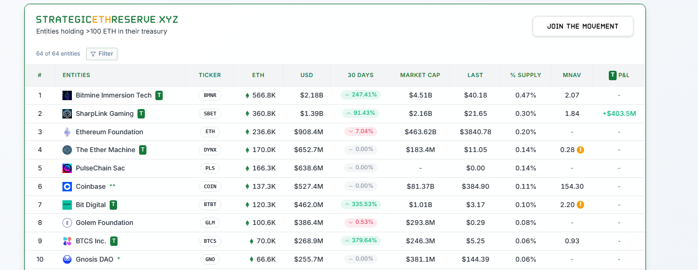The height and width of the screenshot is (270, 698).
Task: Click the Join The Movement button
Action: [583, 26]
